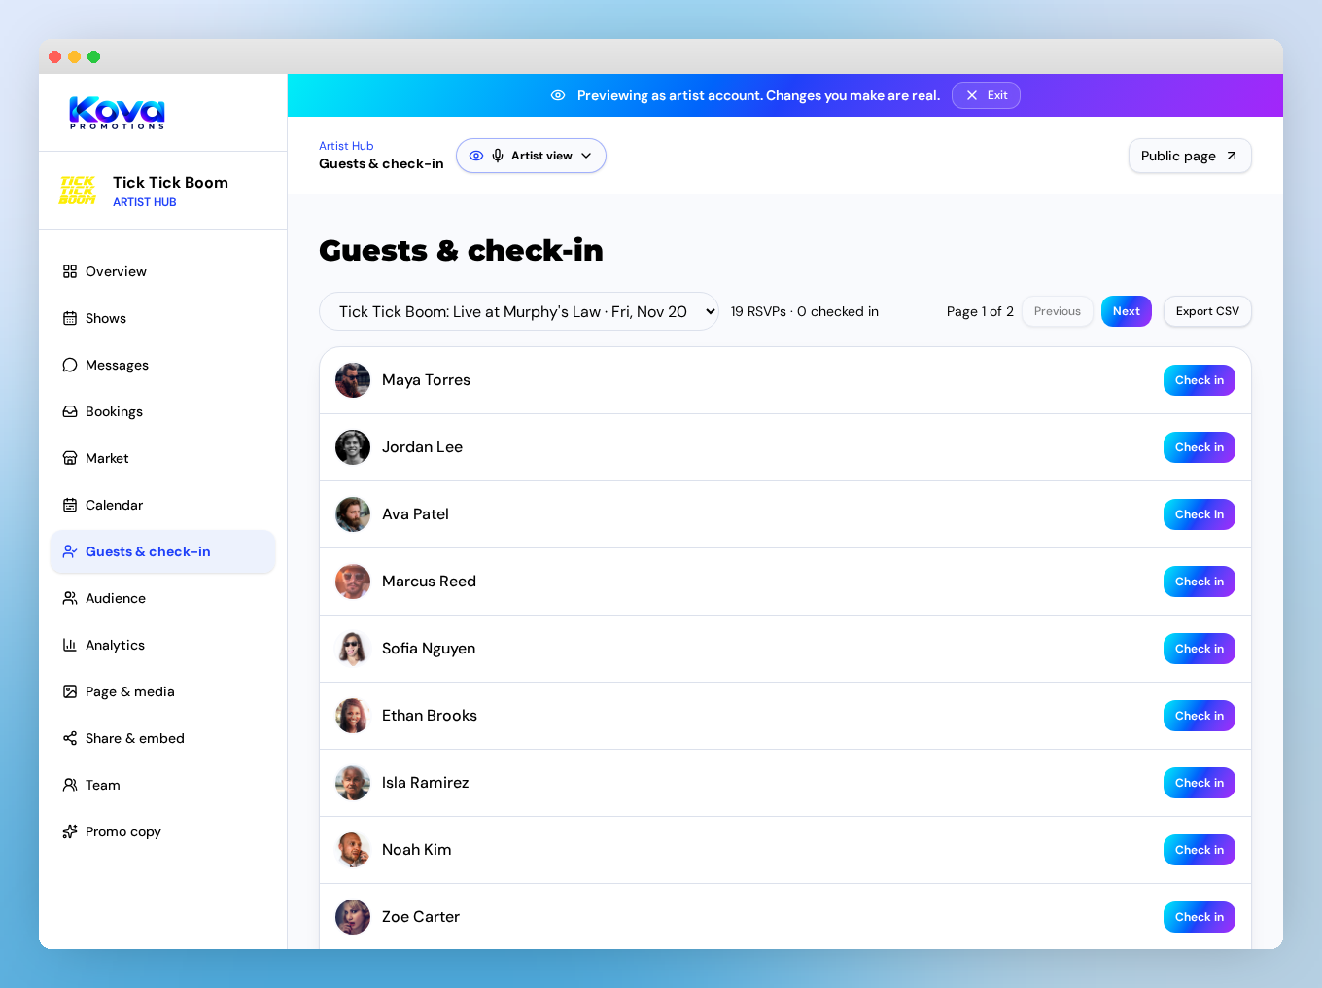Click the Team members icon
The width and height of the screenshot is (1322, 988).
70,785
